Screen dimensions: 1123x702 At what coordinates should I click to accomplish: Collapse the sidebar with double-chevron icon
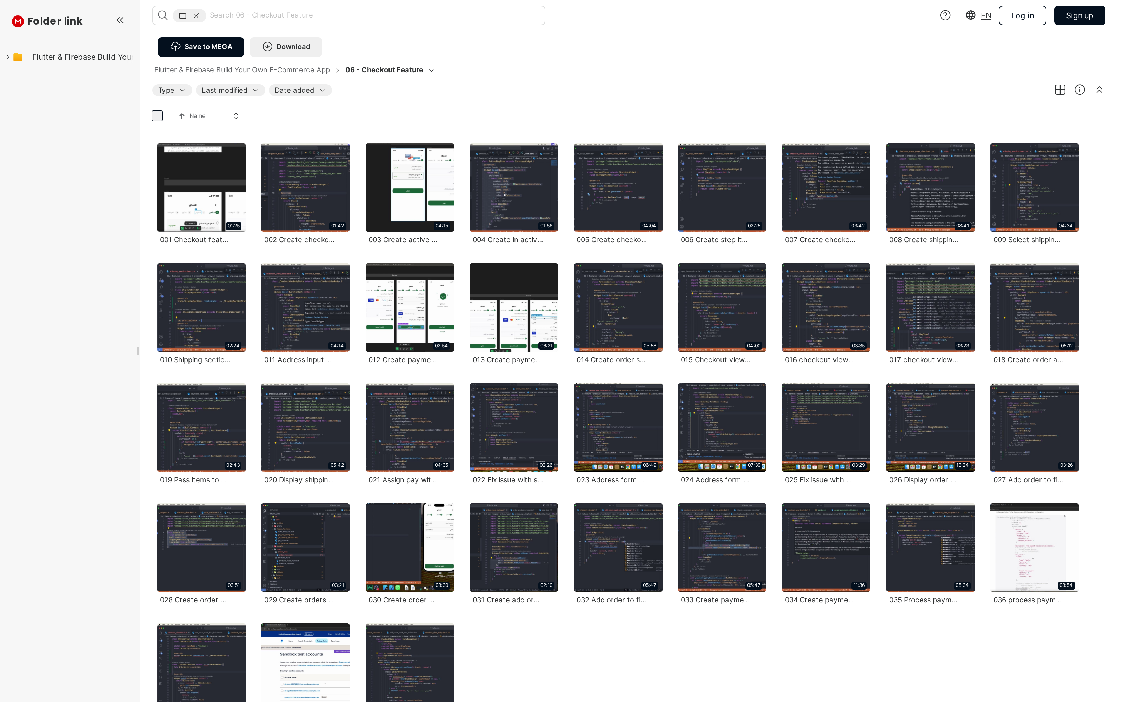[x=120, y=20]
